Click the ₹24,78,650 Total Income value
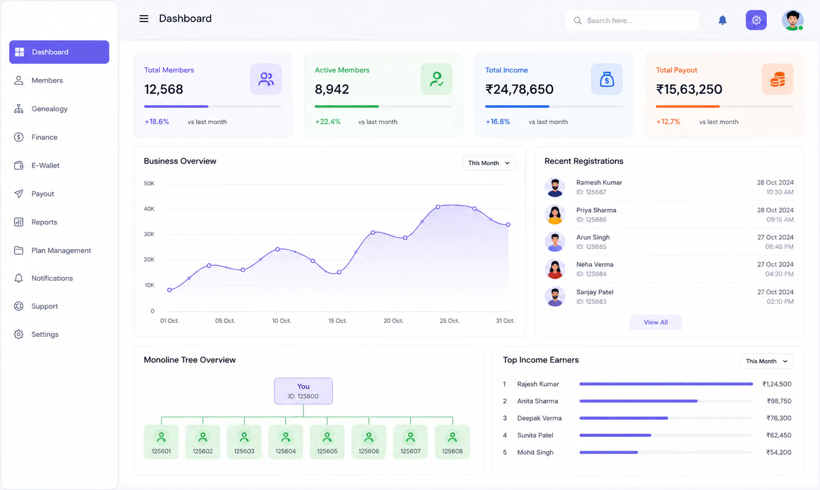Image resolution: width=820 pixels, height=490 pixels. [x=519, y=89]
